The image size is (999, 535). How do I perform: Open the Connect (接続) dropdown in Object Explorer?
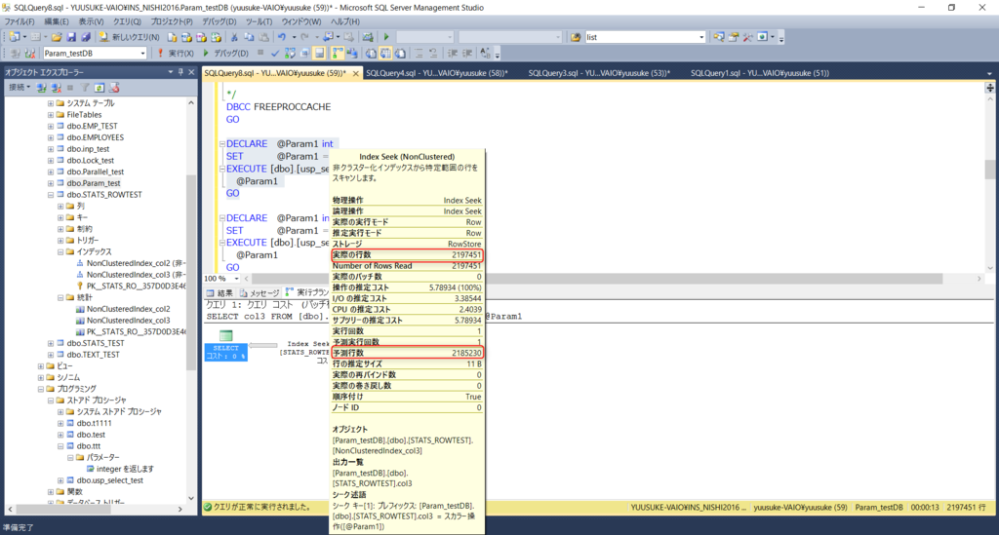pos(20,87)
